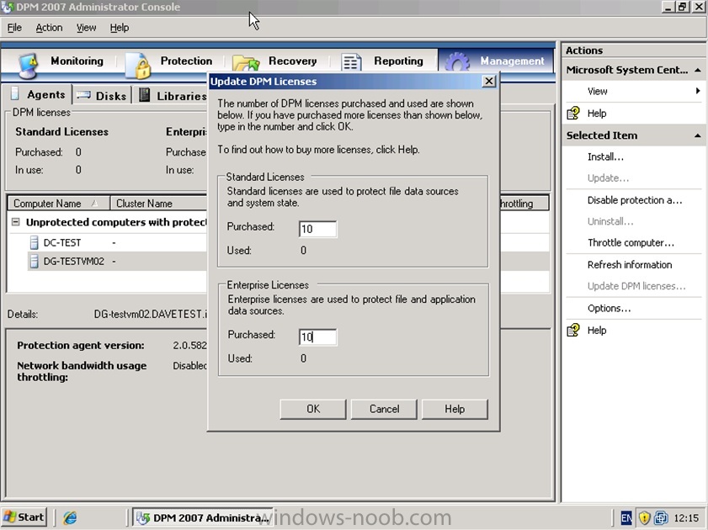708x530 pixels.
Task: Open the View menu
Action: click(x=86, y=28)
